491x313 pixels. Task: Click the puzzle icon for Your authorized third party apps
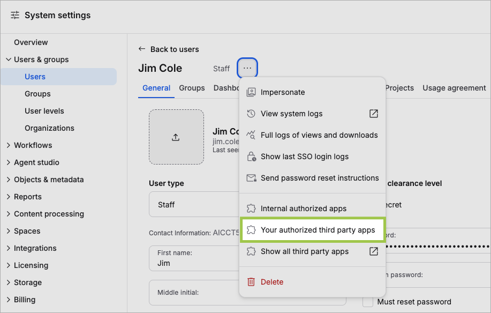coord(251,230)
